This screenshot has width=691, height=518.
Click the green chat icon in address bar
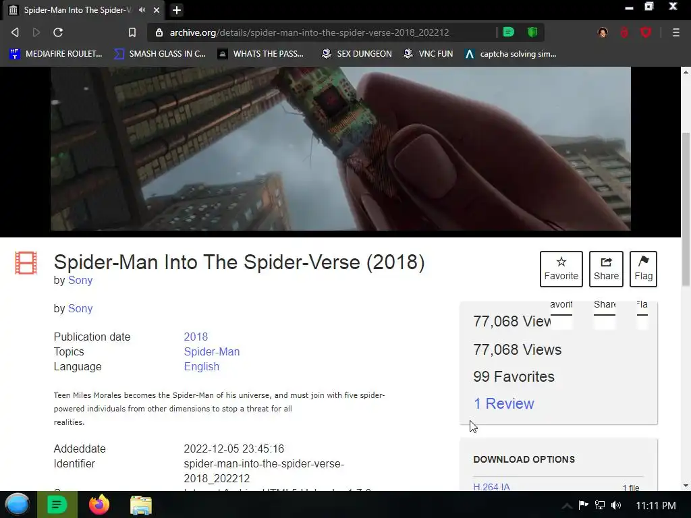pyautogui.click(x=509, y=32)
